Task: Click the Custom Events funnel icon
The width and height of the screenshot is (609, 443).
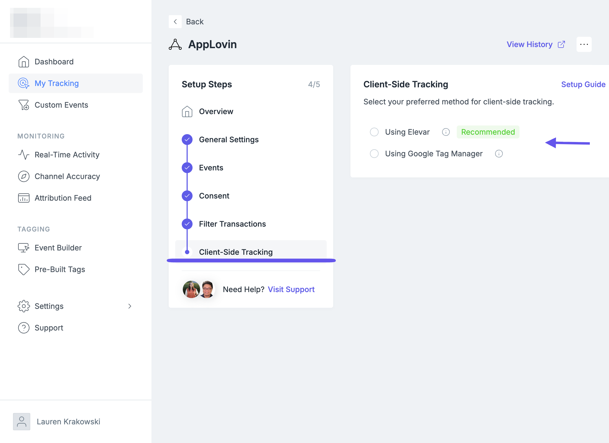Action: click(x=24, y=105)
